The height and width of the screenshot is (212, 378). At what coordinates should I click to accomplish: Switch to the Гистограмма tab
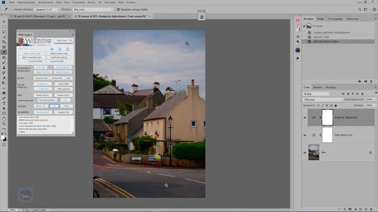(x=335, y=19)
